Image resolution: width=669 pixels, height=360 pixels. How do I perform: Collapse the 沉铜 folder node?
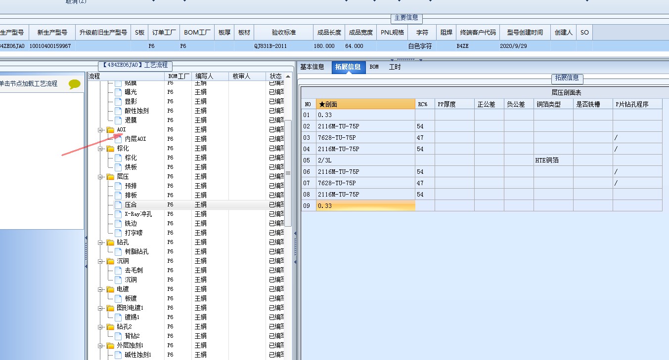[101, 261]
